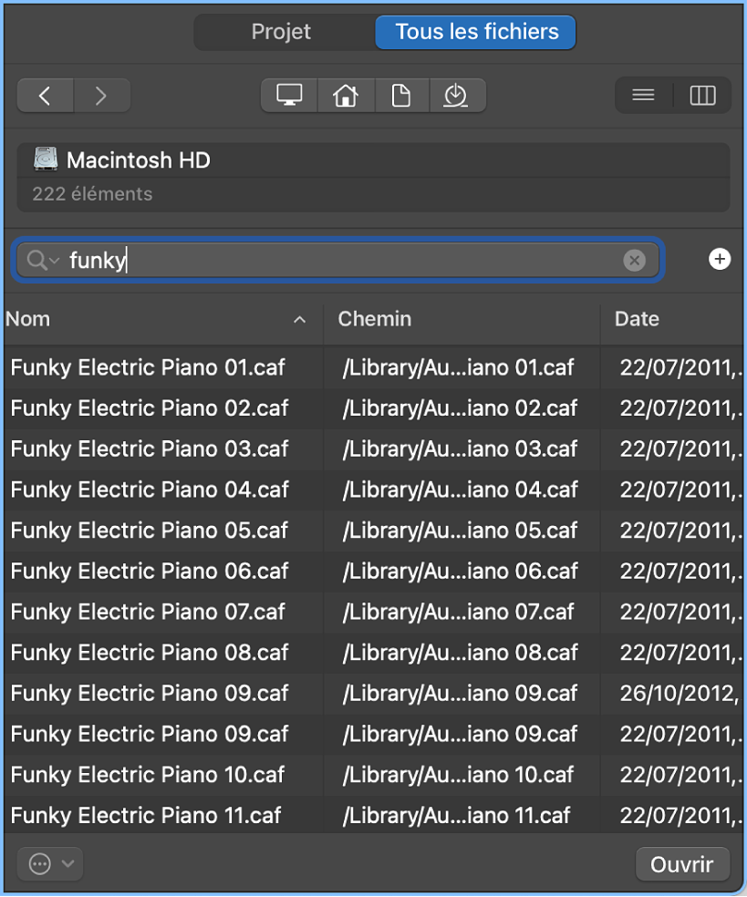Click the Macintosh HD location name

(139, 160)
